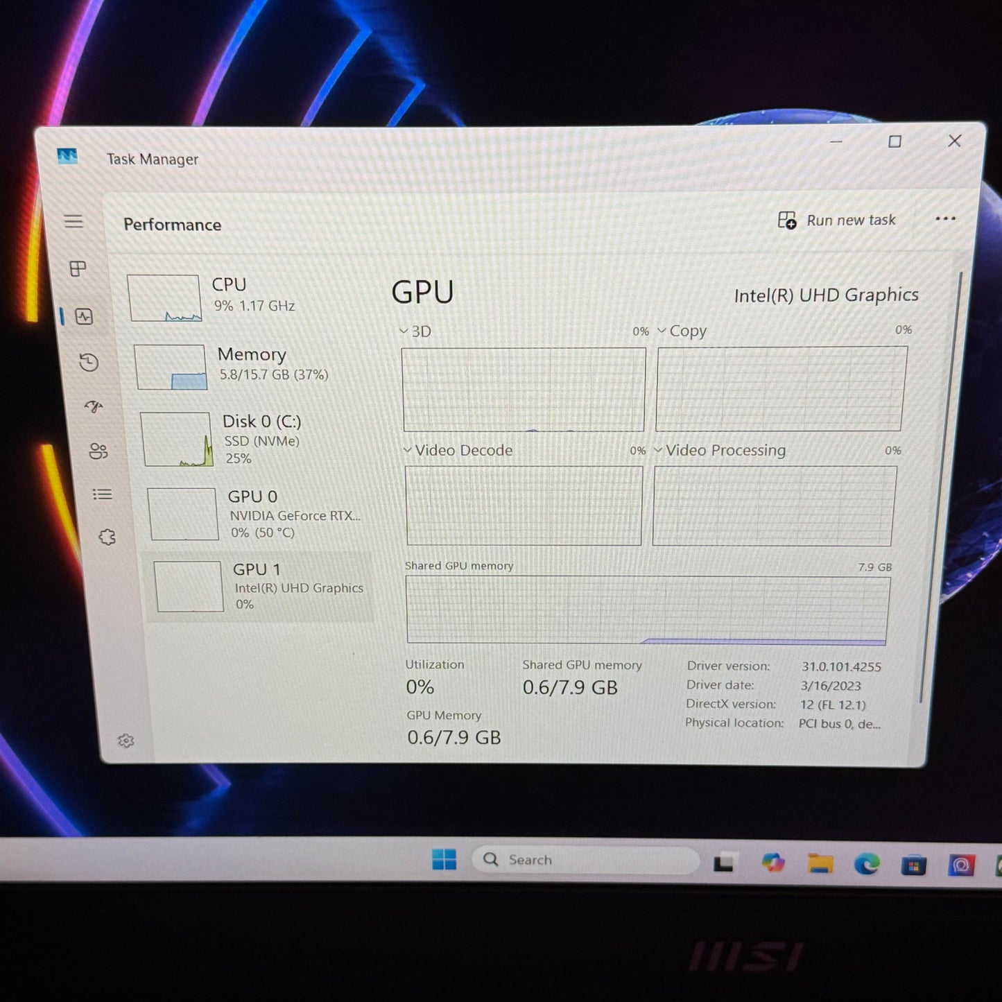Select the Users view icon

tap(98, 450)
